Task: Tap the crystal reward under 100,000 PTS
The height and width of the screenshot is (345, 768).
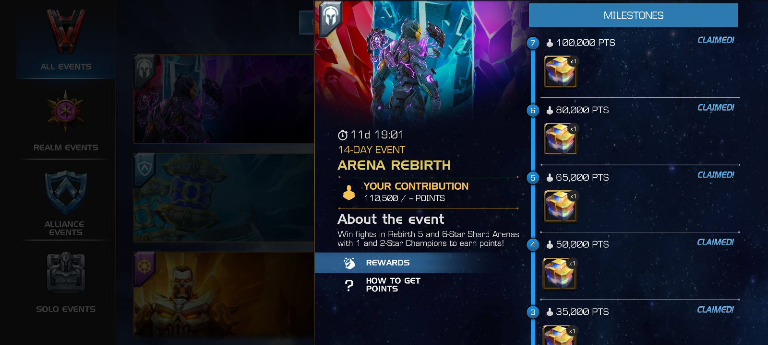Action: tap(560, 72)
